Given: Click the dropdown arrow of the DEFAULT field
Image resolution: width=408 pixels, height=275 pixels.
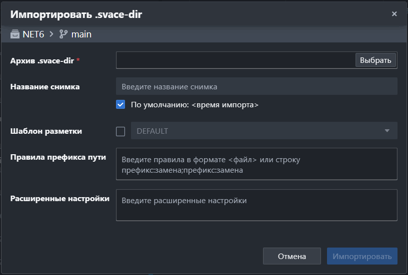Looking at the screenshot, I should point(387,131).
